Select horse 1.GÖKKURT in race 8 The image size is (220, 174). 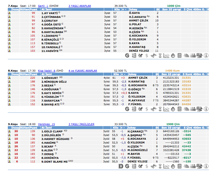[50, 78]
